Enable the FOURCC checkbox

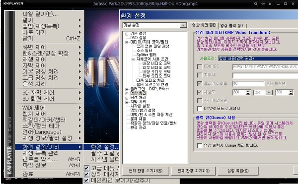200,66
